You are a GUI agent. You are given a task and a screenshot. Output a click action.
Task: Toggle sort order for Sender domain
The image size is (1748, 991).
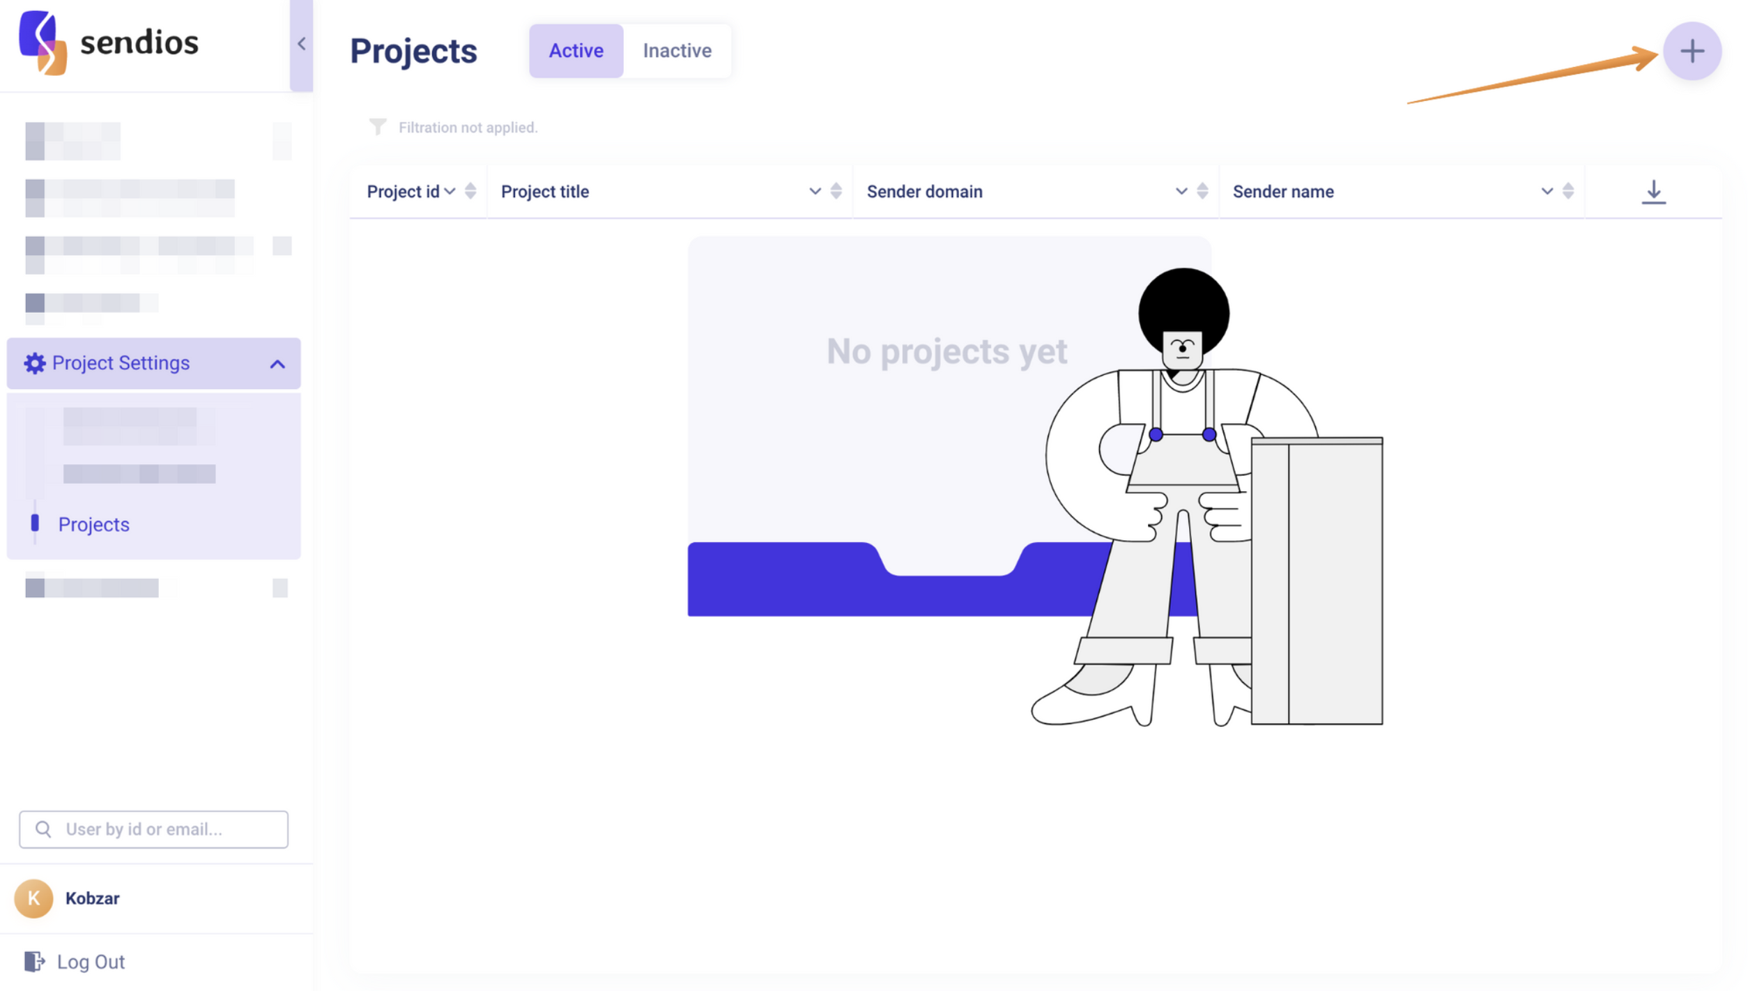point(1202,191)
